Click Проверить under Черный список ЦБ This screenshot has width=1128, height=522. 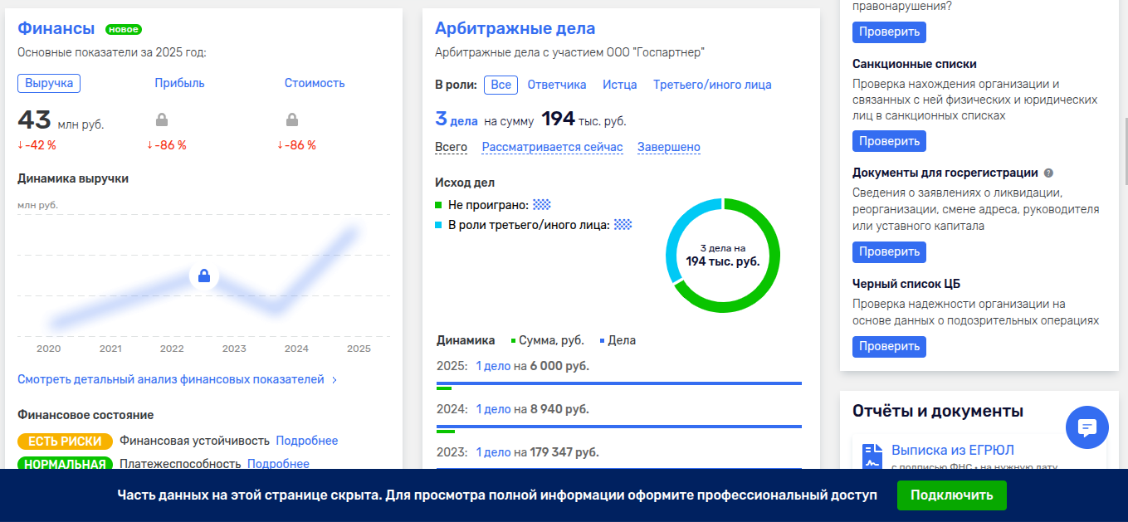[x=889, y=347]
